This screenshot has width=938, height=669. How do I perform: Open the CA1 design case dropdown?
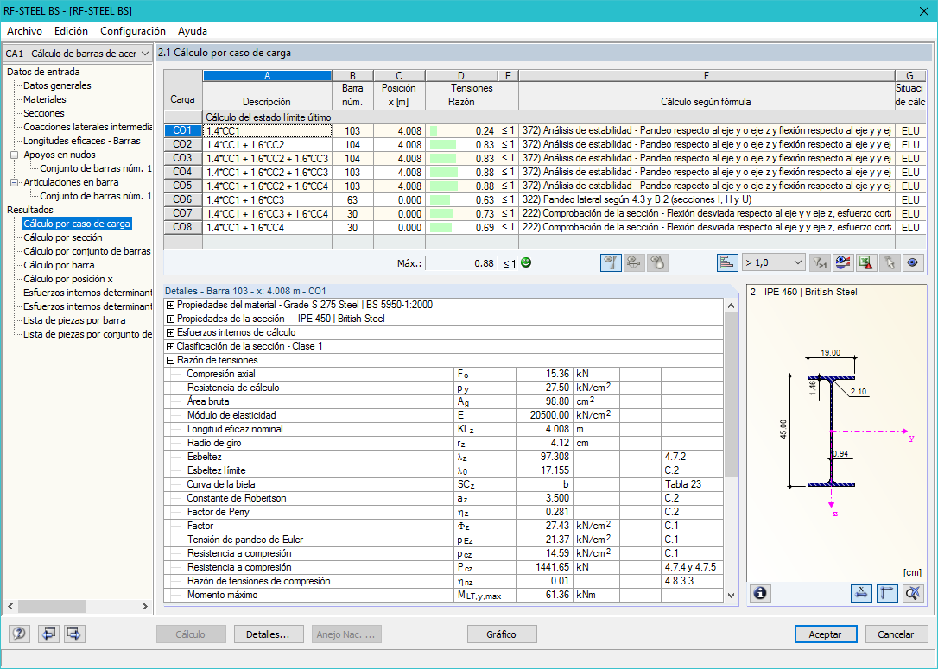(77, 54)
